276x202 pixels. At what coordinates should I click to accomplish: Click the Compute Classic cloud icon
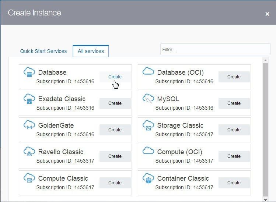coord(29,178)
